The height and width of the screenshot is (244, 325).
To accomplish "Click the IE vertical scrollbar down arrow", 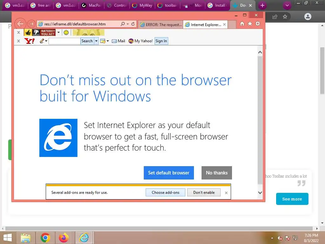I will [x=260, y=193].
